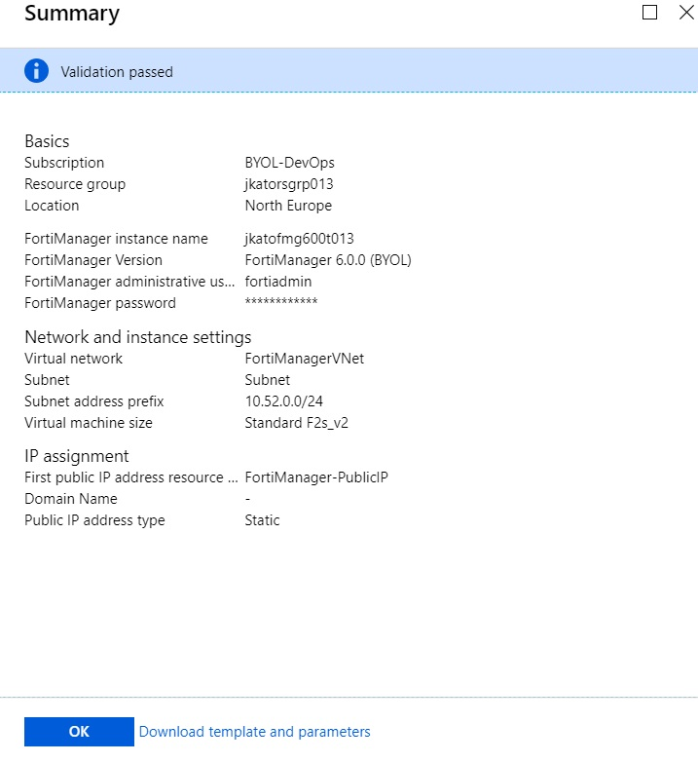Click the masked FortiManager password value
This screenshot has width=698, height=763.
tap(281, 303)
